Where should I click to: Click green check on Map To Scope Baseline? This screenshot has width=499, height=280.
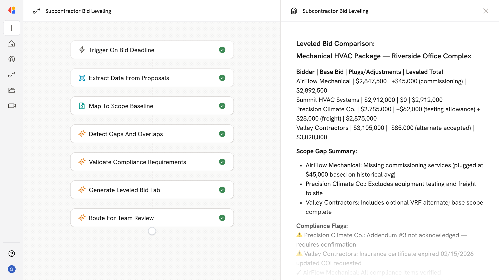tap(222, 106)
